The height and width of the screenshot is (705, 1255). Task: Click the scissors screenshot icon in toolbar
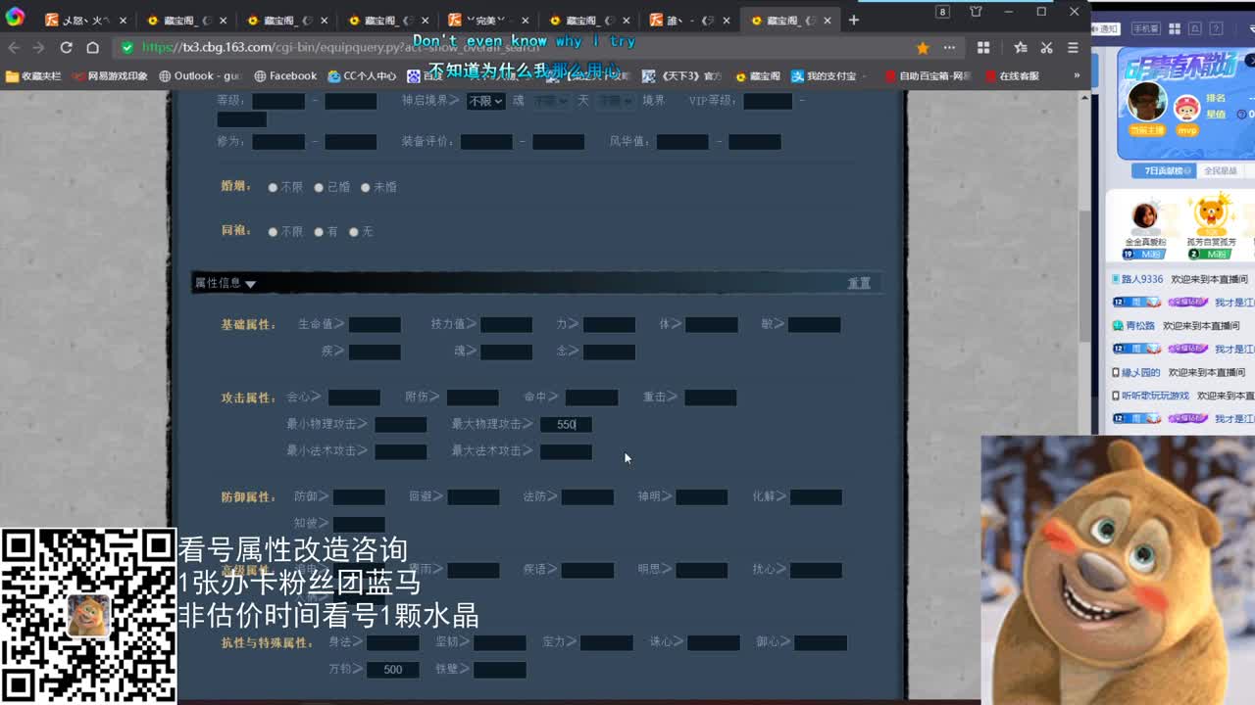(1046, 47)
